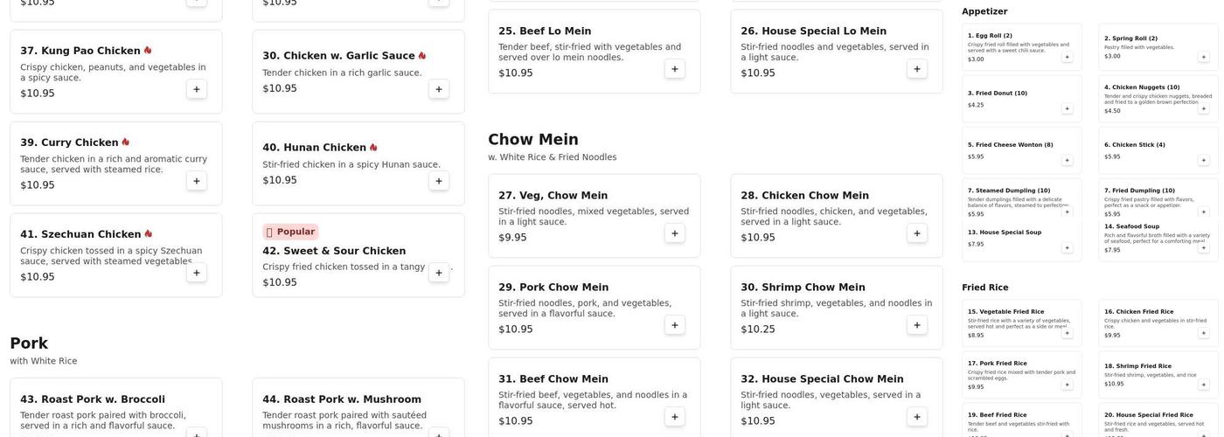Screen dimensions: 1224x437
Task: Click the Popular badge above Sweet & Sour Chicken
Action: [x=290, y=232]
